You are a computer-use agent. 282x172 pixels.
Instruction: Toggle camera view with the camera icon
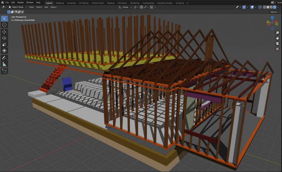(277, 43)
